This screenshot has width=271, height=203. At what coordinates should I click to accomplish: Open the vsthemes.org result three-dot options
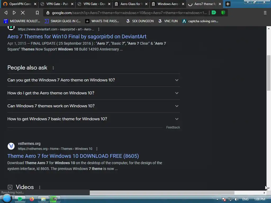pyautogui.click(x=97, y=149)
